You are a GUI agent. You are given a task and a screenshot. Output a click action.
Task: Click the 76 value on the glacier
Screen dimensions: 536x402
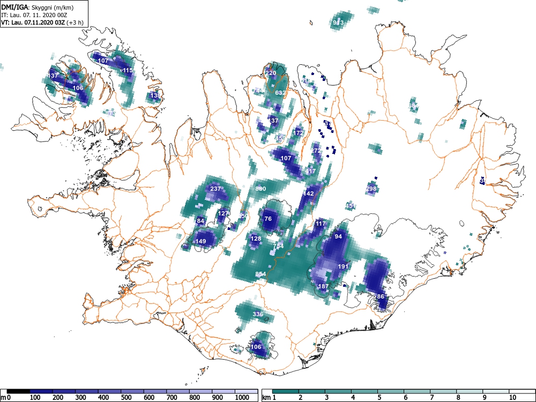[x=268, y=219]
